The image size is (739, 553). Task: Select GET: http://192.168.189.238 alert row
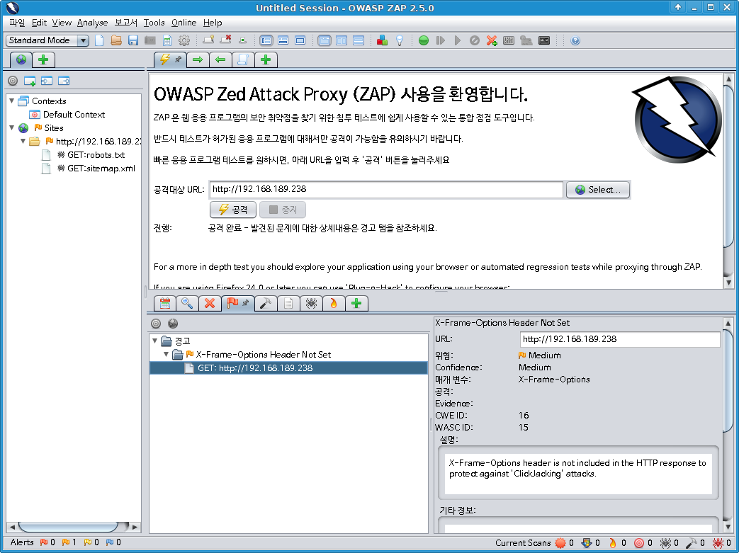pos(288,368)
